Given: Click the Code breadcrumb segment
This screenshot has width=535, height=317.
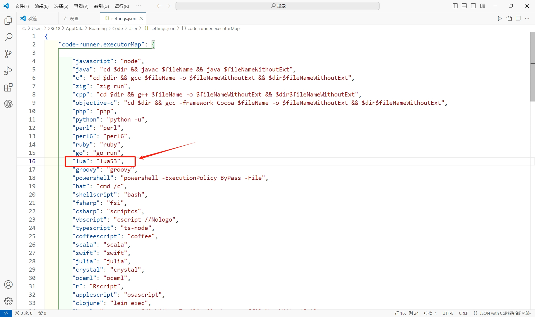Looking at the screenshot, I should (118, 28).
